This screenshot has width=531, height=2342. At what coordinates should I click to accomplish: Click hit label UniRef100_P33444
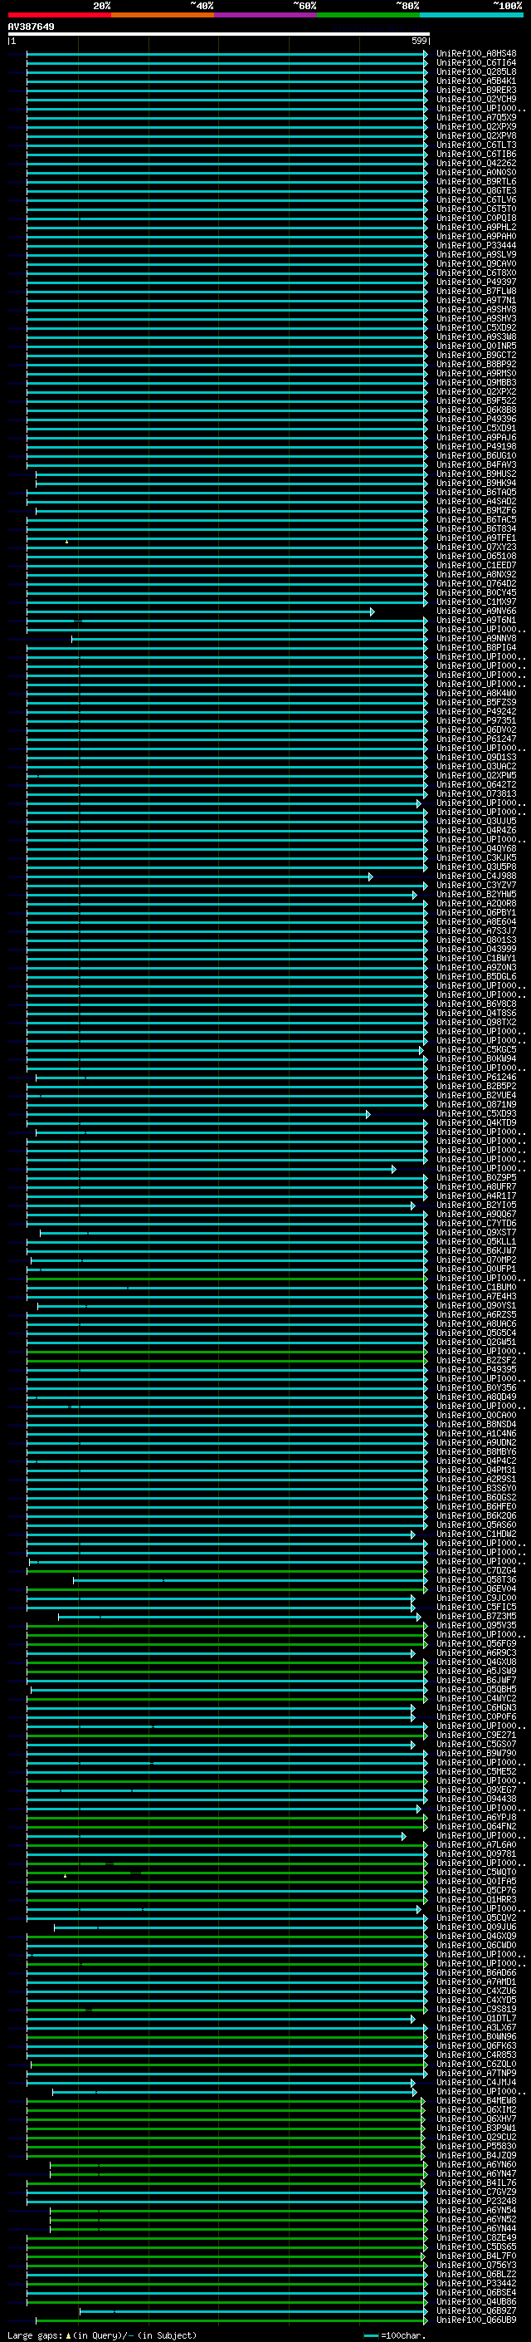pyautogui.click(x=475, y=245)
